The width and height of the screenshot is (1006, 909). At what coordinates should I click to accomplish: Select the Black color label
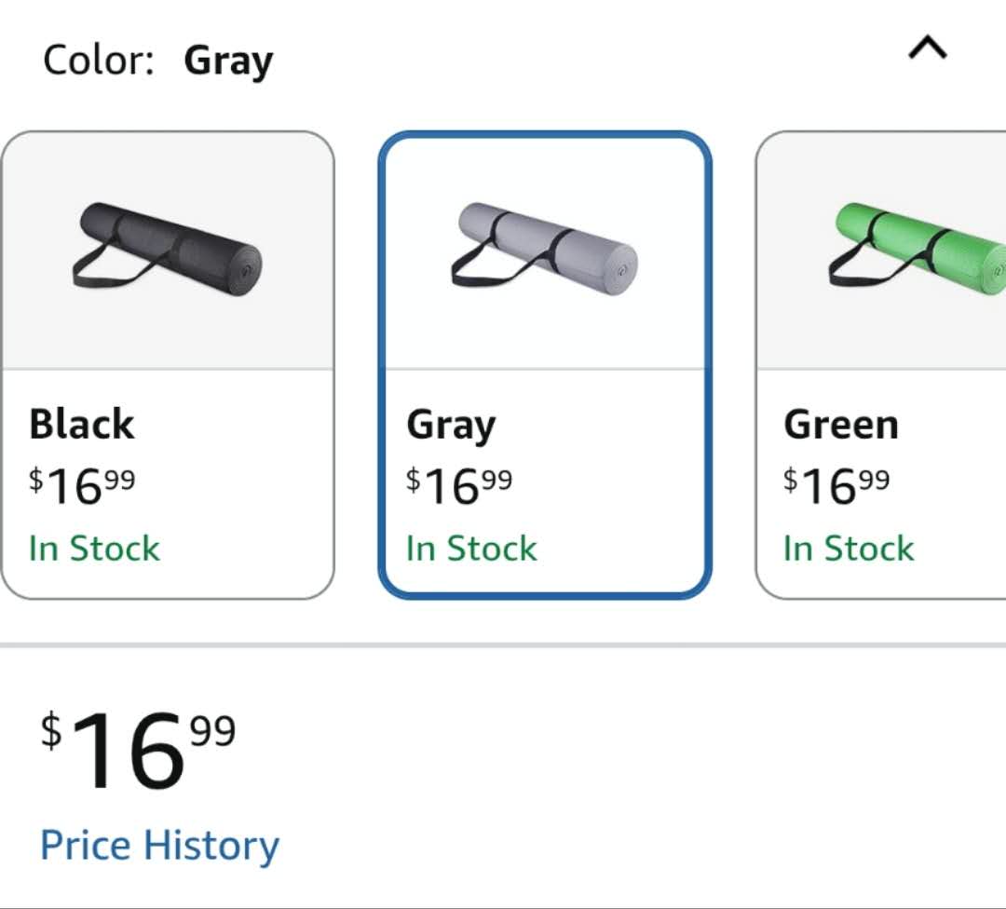tap(82, 425)
